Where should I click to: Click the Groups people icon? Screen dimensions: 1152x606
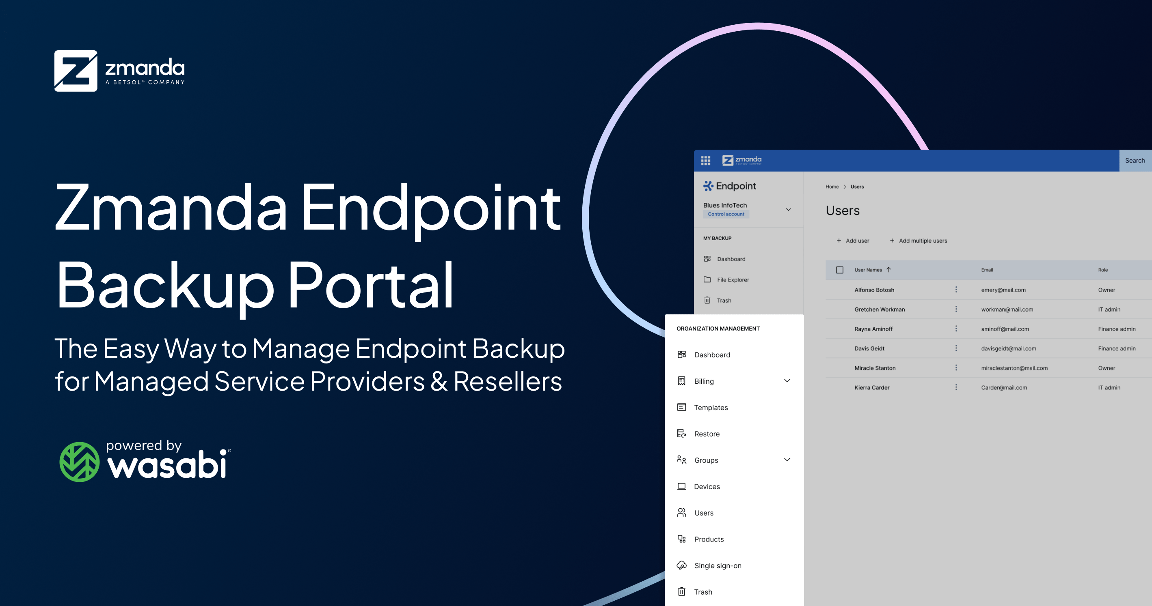coord(681,460)
